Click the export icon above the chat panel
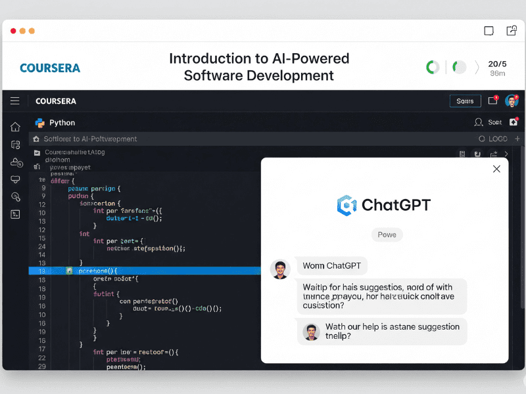 coord(494,154)
